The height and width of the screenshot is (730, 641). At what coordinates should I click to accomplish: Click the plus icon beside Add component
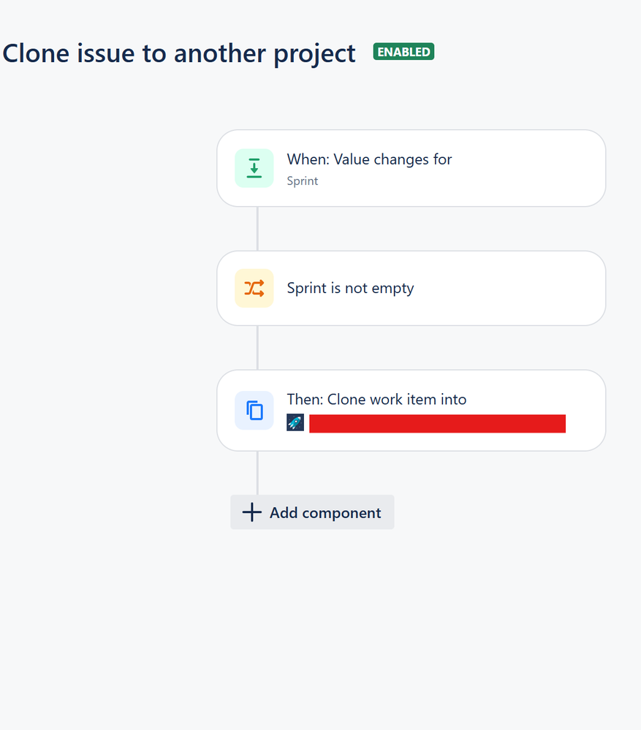pyautogui.click(x=252, y=512)
